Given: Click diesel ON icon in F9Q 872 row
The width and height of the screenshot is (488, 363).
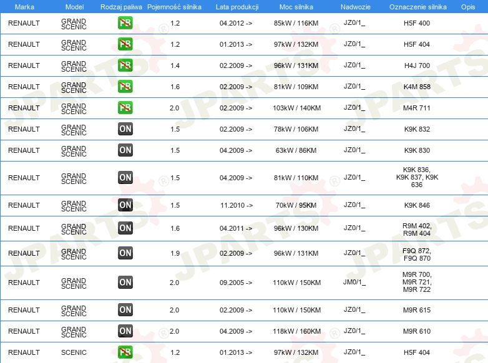Looking at the screenshot, I should click(x=125, y=253).
